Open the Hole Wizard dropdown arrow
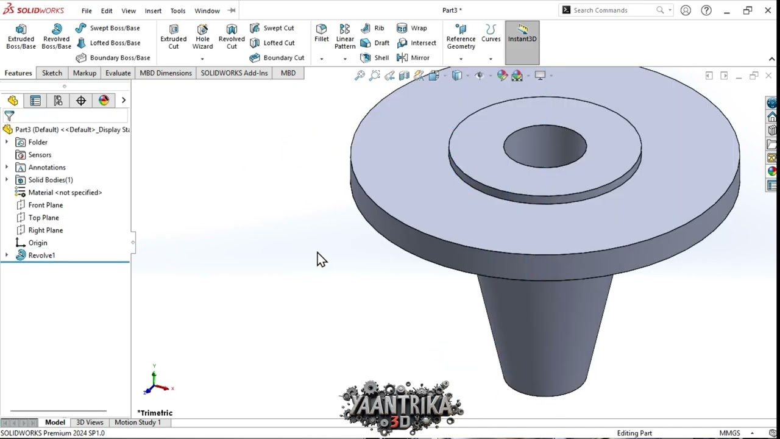The image size is (780, 439). coord(202,59)
